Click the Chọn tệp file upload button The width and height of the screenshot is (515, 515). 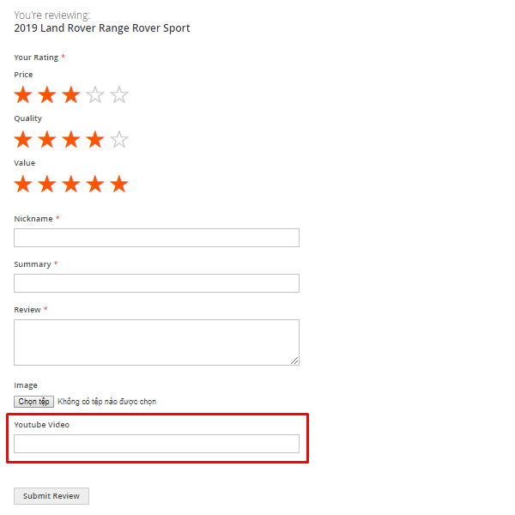(x=34, y=402)
